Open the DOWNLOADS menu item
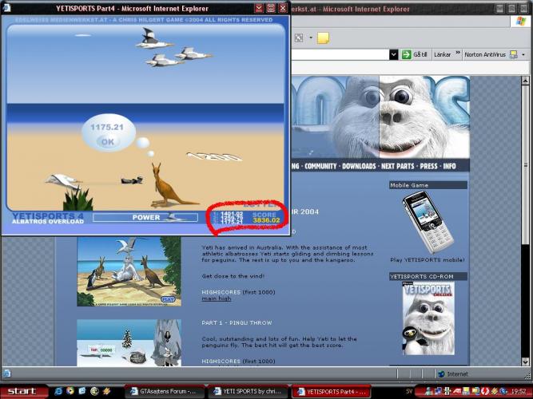 click(359, 166)
